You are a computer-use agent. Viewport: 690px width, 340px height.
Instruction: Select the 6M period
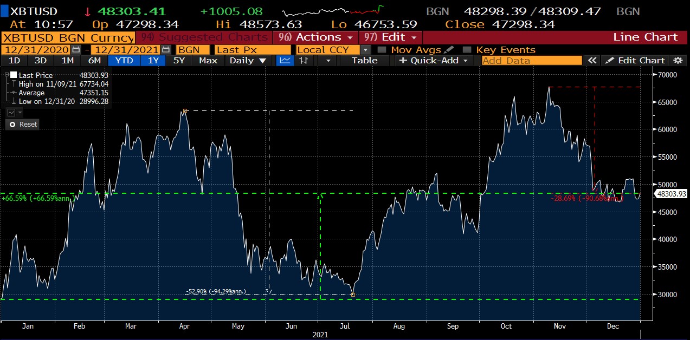pyautogui.click(x=94, y=61)
